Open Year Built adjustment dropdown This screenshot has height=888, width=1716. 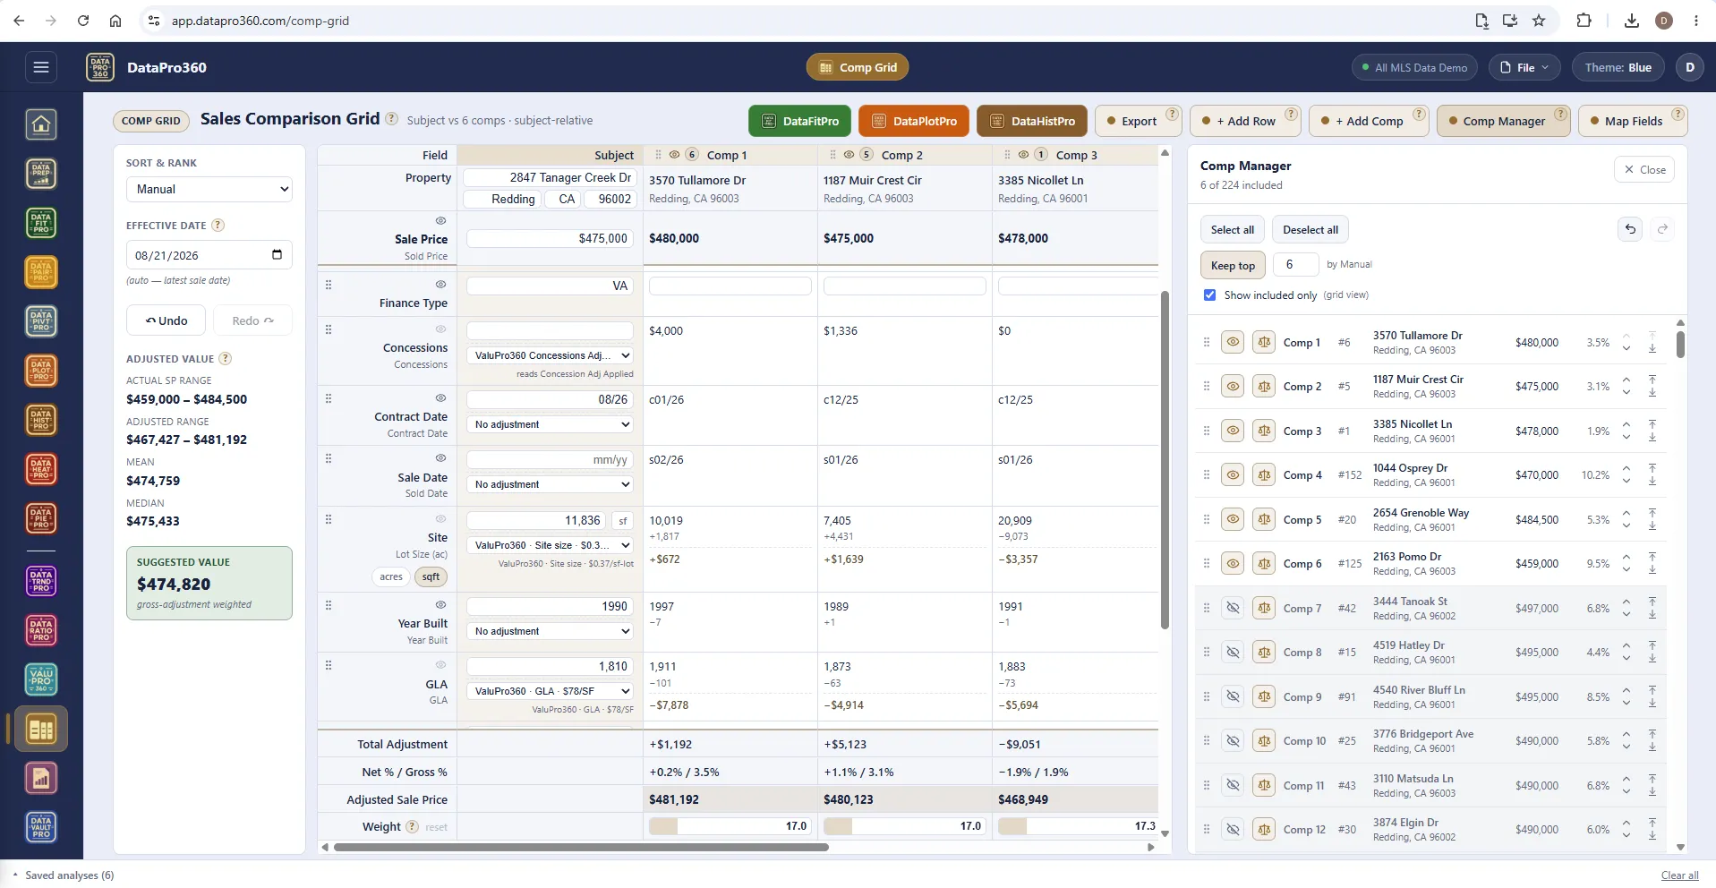pos(551,631)
